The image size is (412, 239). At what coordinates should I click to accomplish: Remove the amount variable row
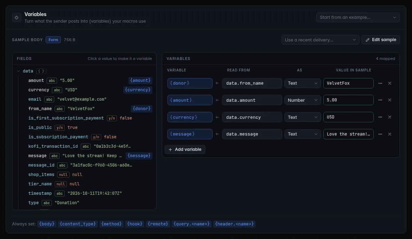[x=390, y=100]
